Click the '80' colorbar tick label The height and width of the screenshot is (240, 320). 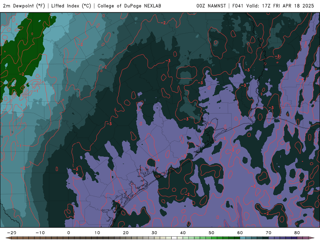click(x=297, y=233)
